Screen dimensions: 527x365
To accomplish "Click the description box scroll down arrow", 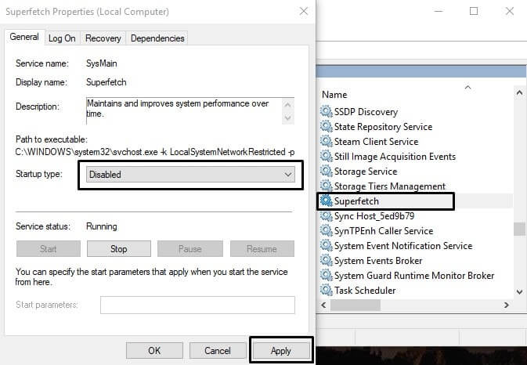I will (x=287, y=117).
